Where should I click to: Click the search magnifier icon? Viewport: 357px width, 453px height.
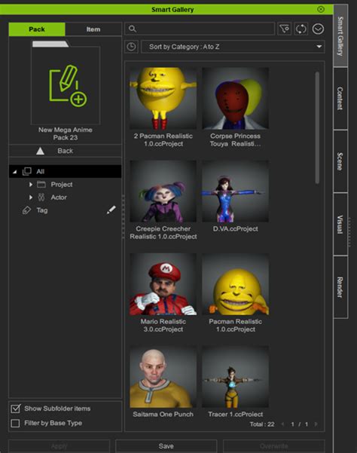pyautogui.click(x=132, y=29)
